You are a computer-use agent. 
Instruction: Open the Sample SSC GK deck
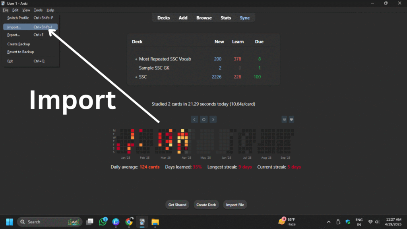point(154,68)
